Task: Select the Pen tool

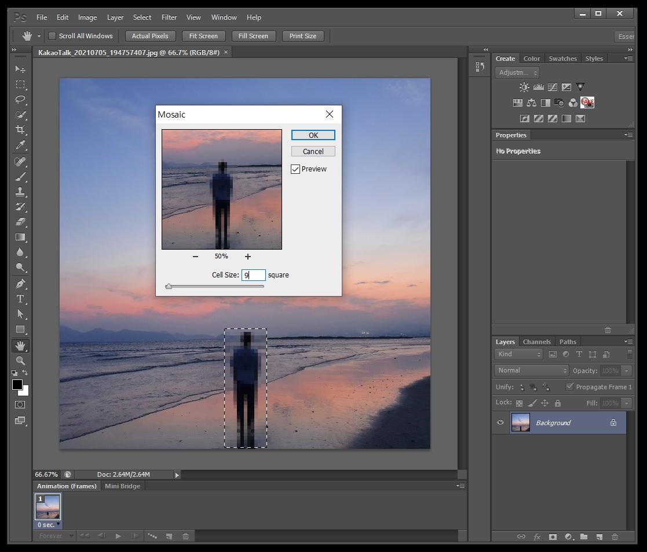Action: (20, 284)
